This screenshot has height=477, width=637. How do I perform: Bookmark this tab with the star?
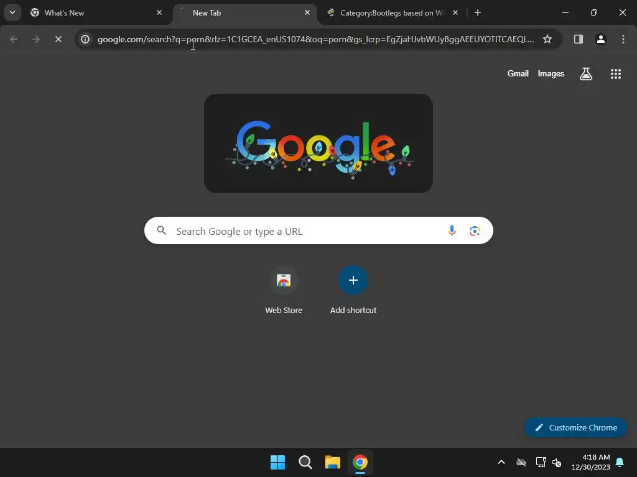click(547, 39)
